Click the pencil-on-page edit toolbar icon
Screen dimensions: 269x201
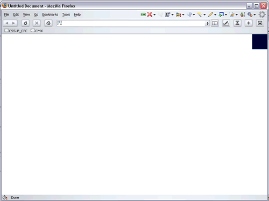tap(226, 23)
